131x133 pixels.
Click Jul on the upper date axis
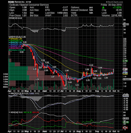tap(62, 91)
